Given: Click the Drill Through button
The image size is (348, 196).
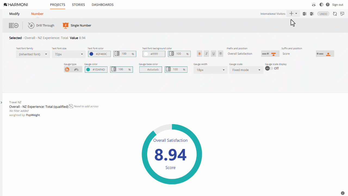Looking at the screenshot, I should pos(41,25).
